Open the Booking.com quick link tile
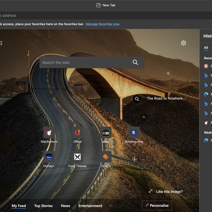 click(x=134, y=132)
